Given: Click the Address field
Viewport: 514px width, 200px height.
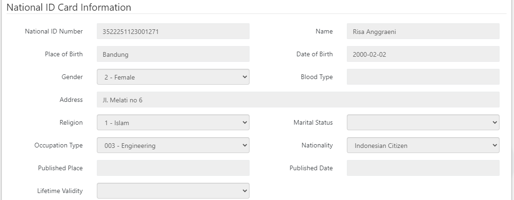Looking at the screenshot, I should [x=298, y=100].
